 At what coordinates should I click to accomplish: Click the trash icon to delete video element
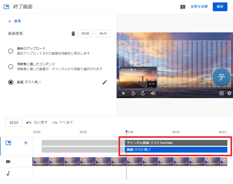coord(73,34)
